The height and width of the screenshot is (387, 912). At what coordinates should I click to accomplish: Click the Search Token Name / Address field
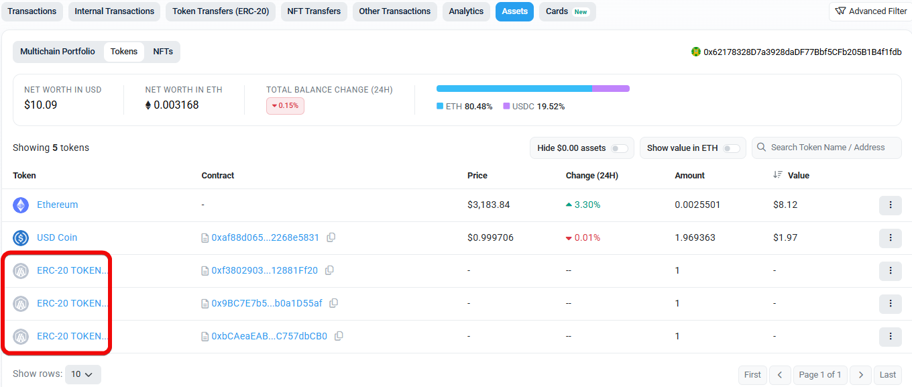click(x=832, y=148)
